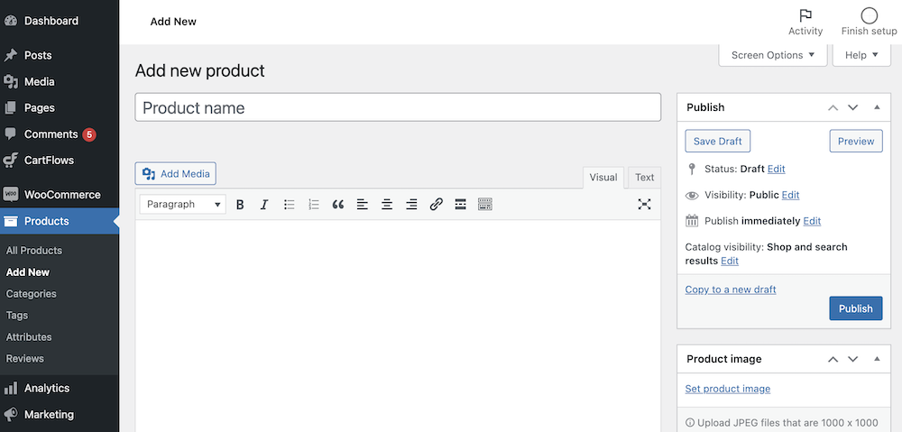The width and height of the screenshot is (902, 432).
Task: Open Categories in the Products submenu
Action: (32, 294)
